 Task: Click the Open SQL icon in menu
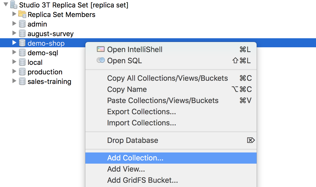pyautogui.click(x=101, y=61)
